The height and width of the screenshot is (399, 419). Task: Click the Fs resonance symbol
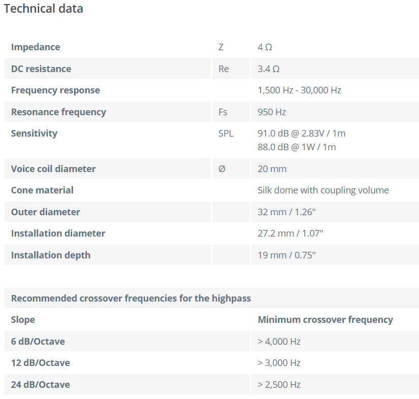tap(222, 112)
